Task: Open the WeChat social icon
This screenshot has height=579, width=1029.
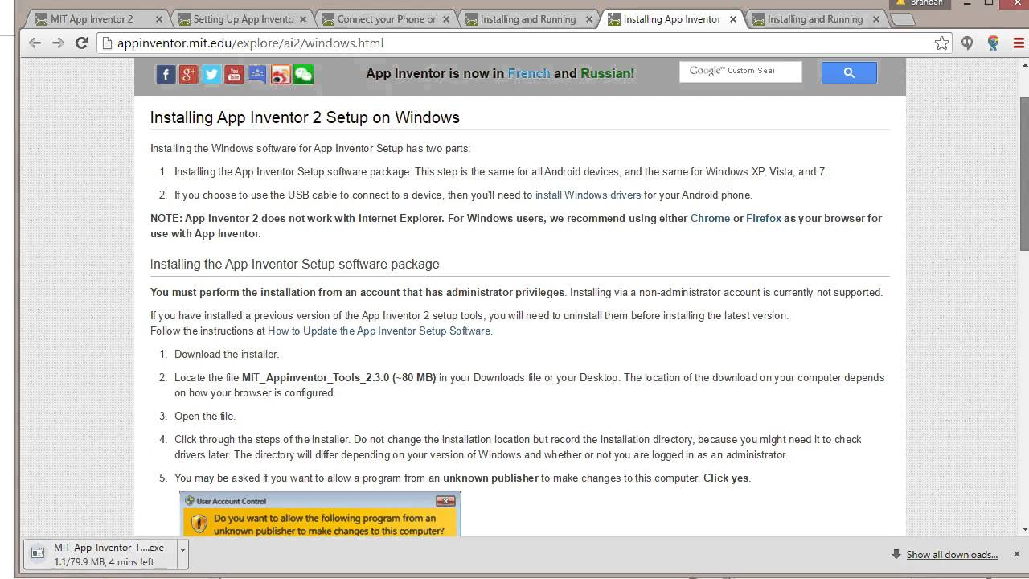Action: click(303, 75)
